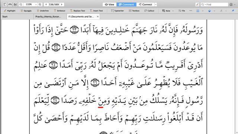Close the F:\Documents and Se... tab
The height and width of the screenshot is (134, 238).
pyautogui.click(x=98, y=16)
